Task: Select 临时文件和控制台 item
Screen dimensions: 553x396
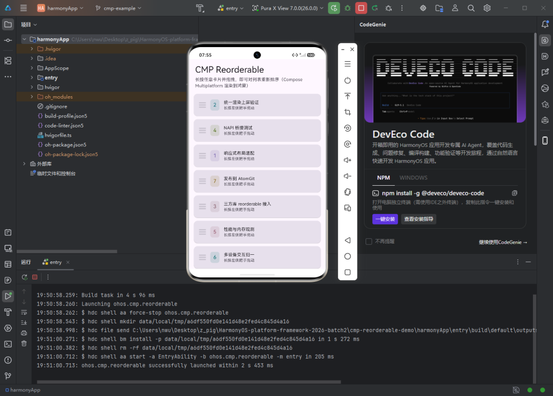Action: [56, 173]
